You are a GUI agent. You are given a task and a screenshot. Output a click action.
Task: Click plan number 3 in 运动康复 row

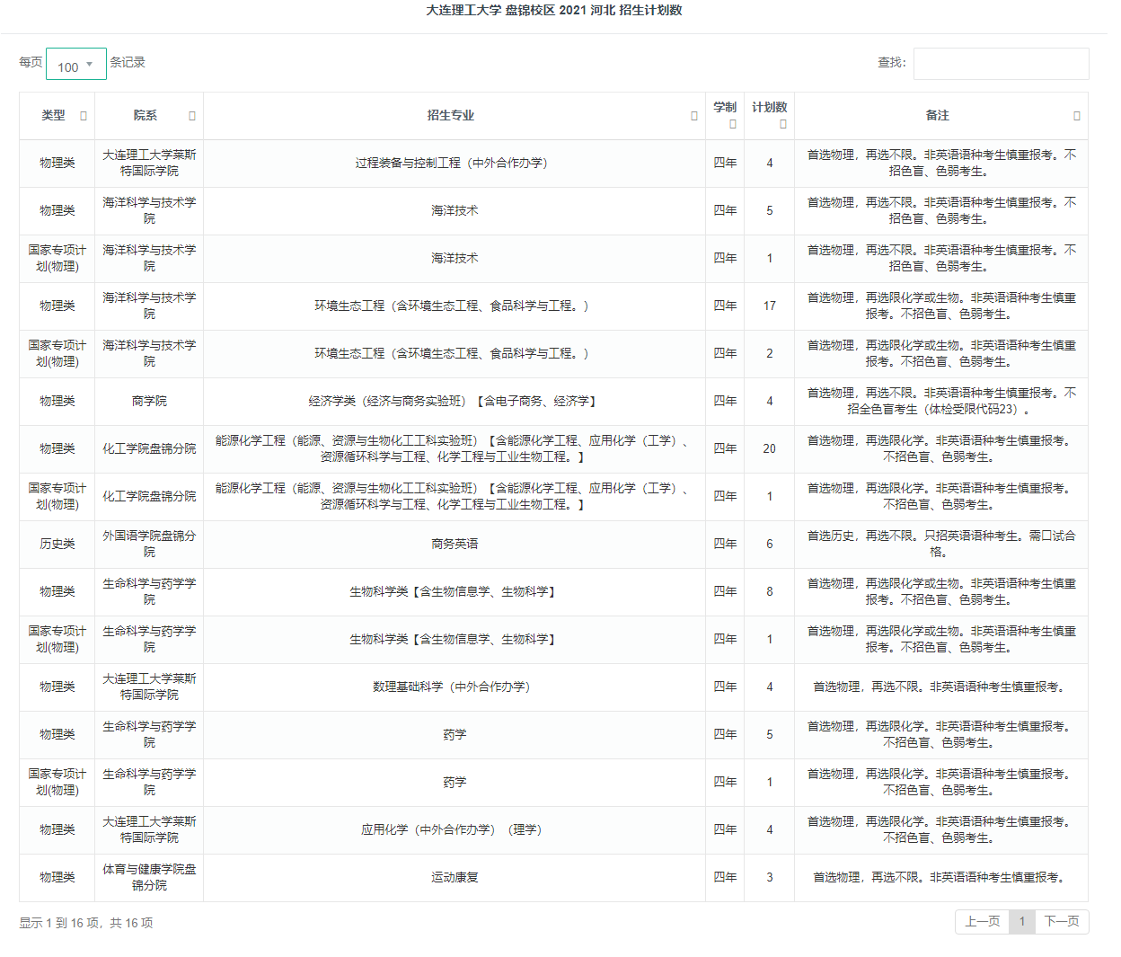click(x=770, y=878)
